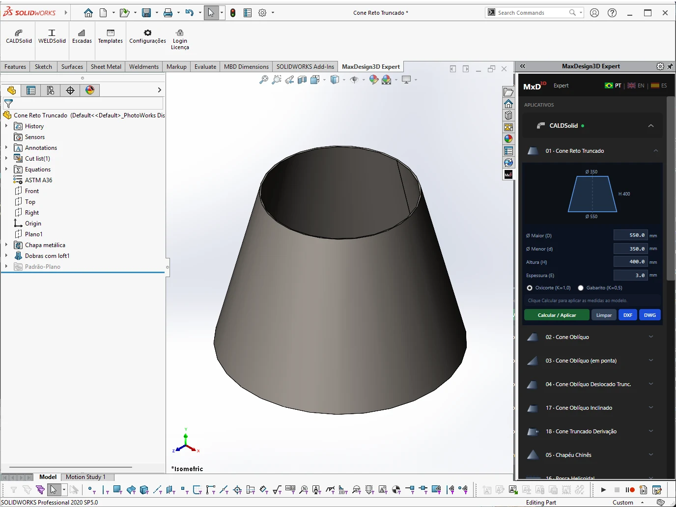Export using the DXF button
Image resolution: width=676 pixels, height=507 pixels.
coord(628,315)
